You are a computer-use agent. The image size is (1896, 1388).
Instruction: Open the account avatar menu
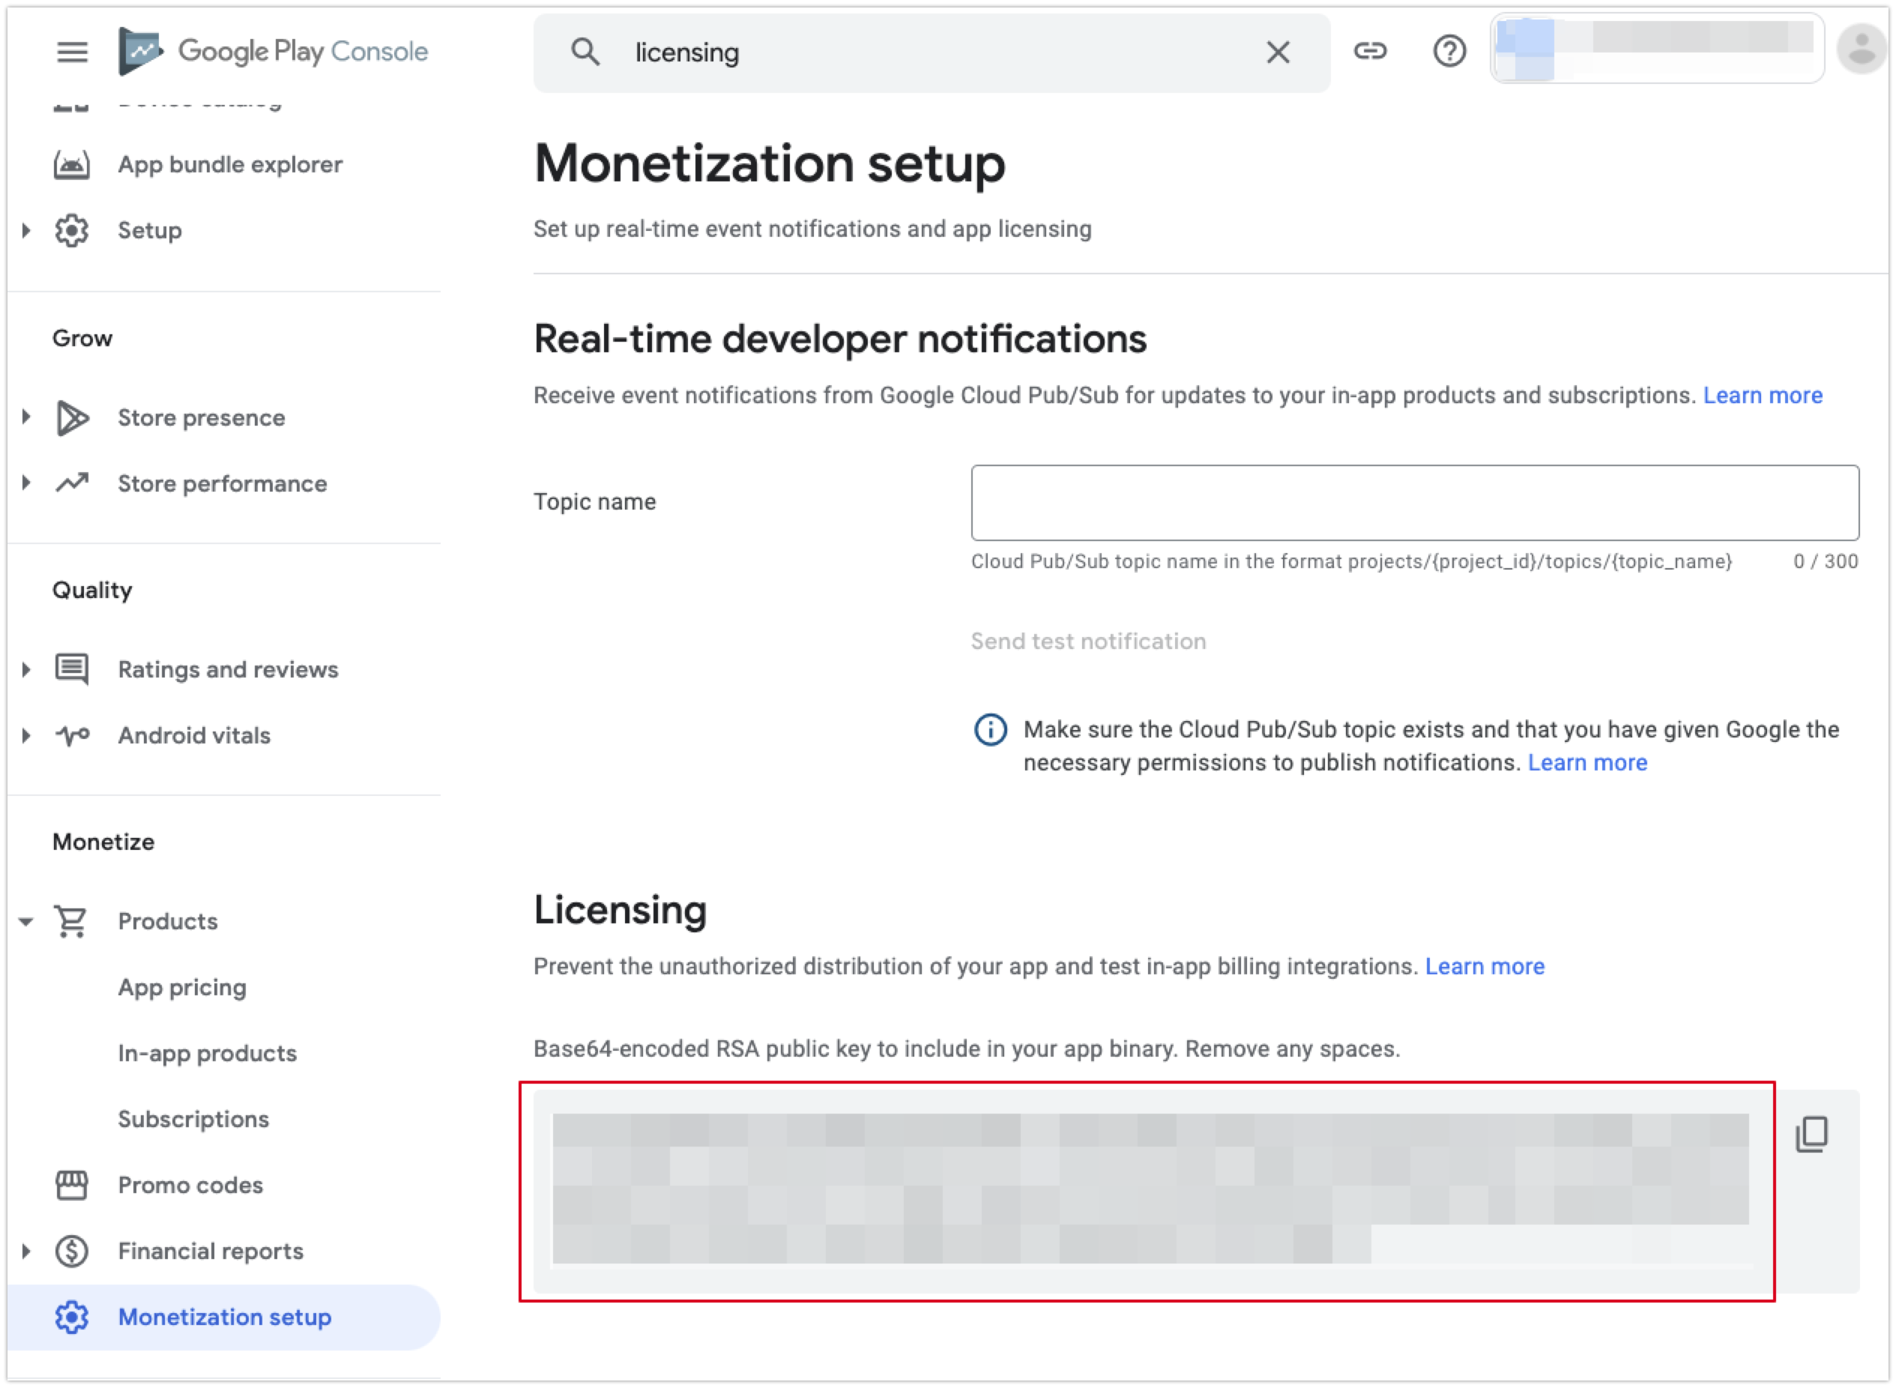(1862, 49)
